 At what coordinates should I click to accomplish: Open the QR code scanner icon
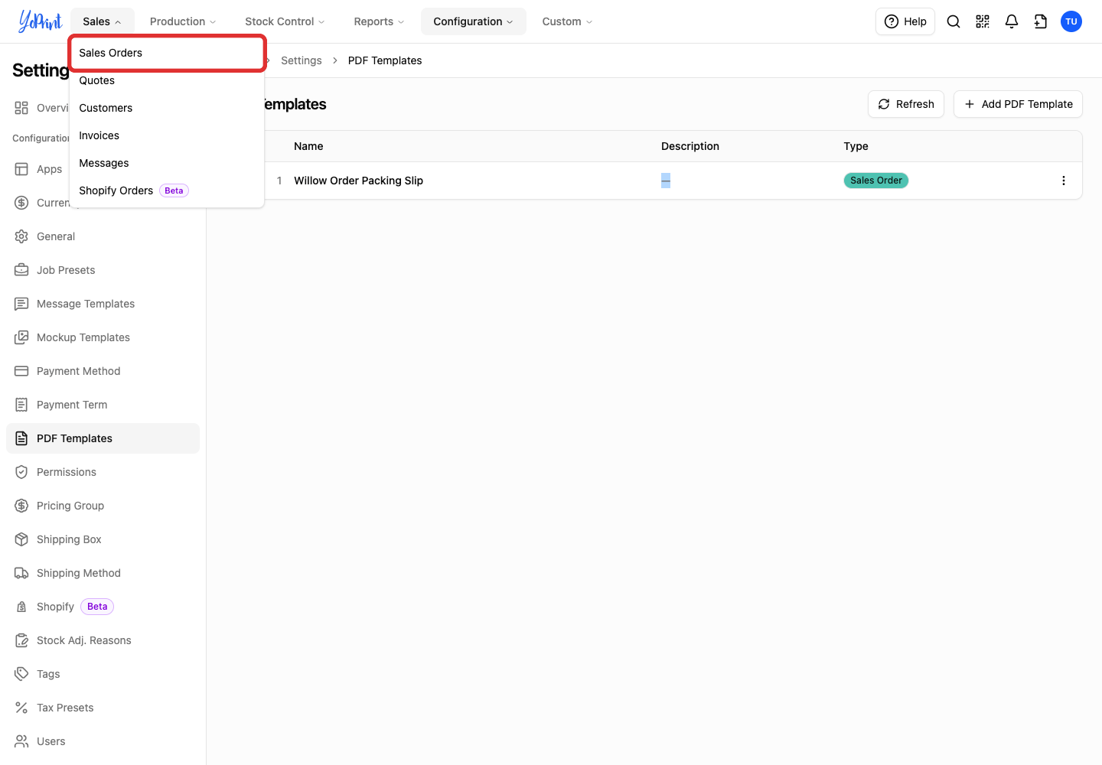pos(983,21)
